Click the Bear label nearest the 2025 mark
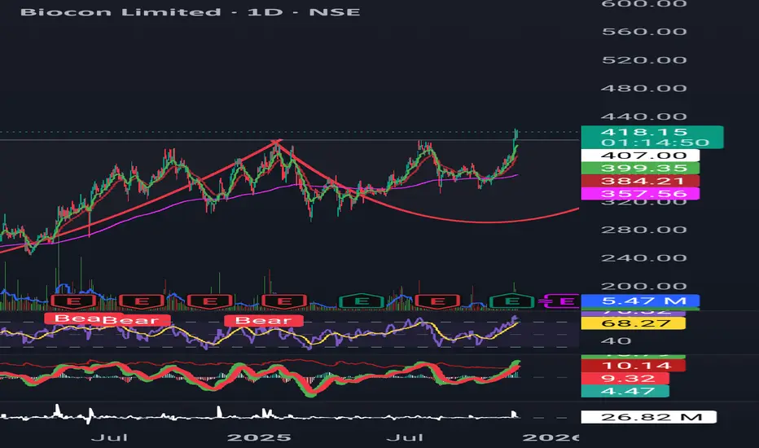 tap(264, 320)
